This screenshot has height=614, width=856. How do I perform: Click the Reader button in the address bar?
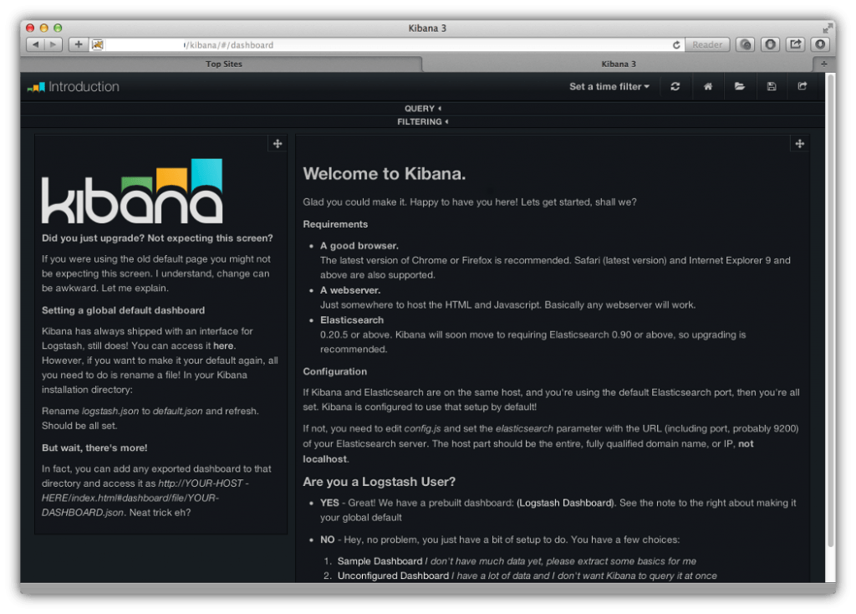[x=707, y=44]
